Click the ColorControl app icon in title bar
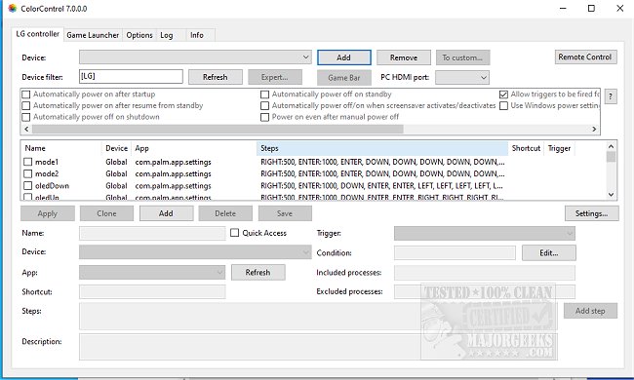Image resolution: width=634 pixels, height=380 pixels. (x=13, y=8)
